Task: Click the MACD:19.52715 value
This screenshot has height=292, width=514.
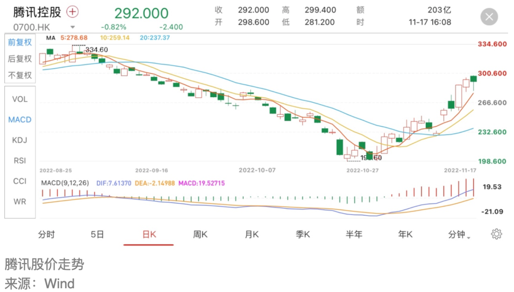Action: click(x=202, y=183)
